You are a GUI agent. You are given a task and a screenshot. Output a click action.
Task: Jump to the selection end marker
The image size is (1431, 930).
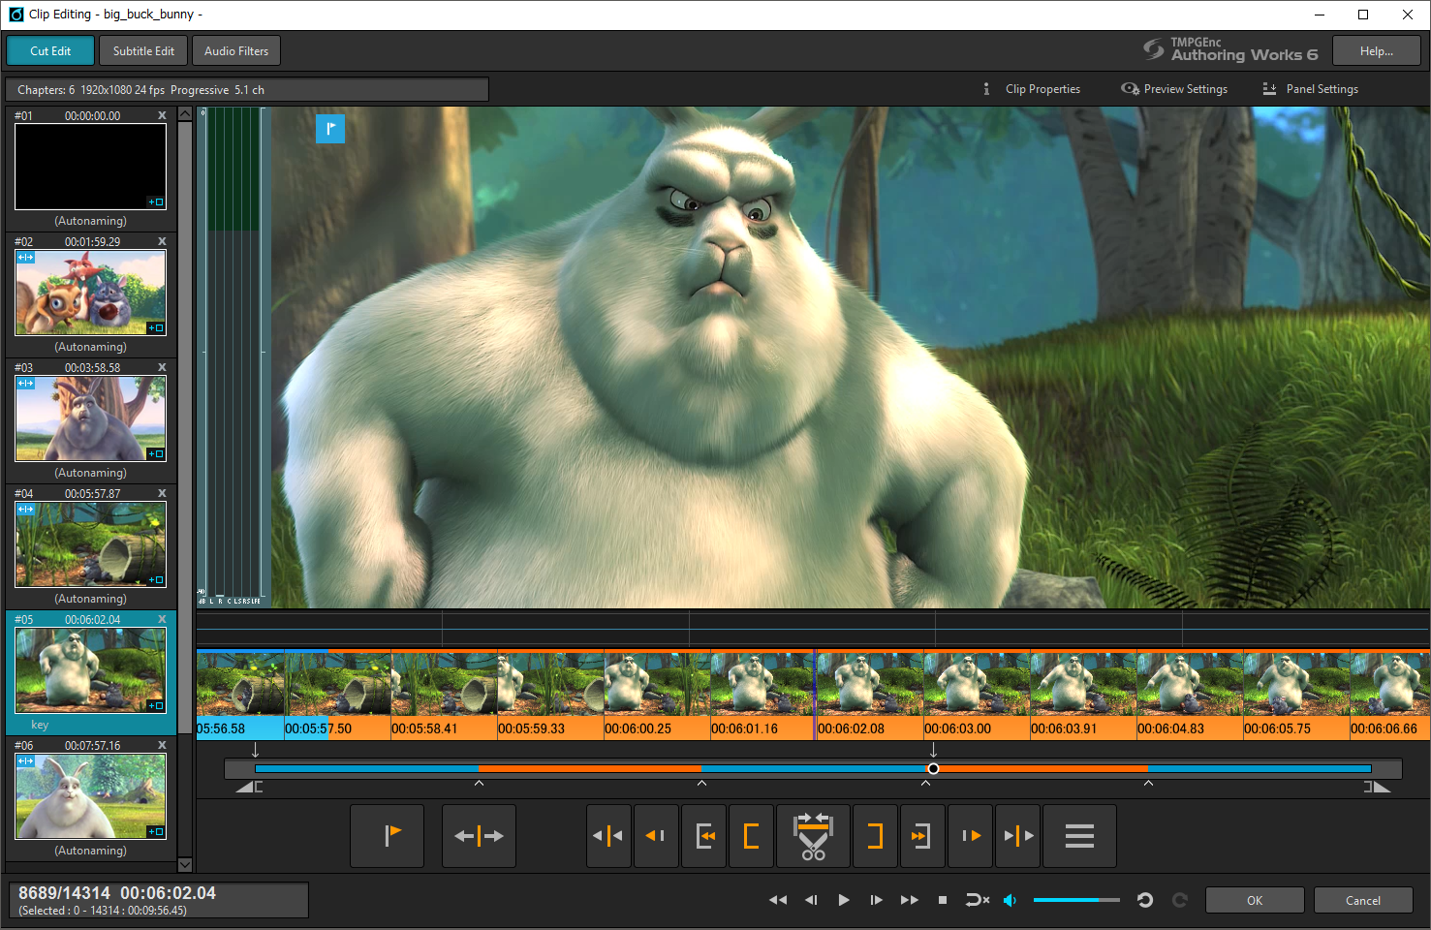(921, 835)
